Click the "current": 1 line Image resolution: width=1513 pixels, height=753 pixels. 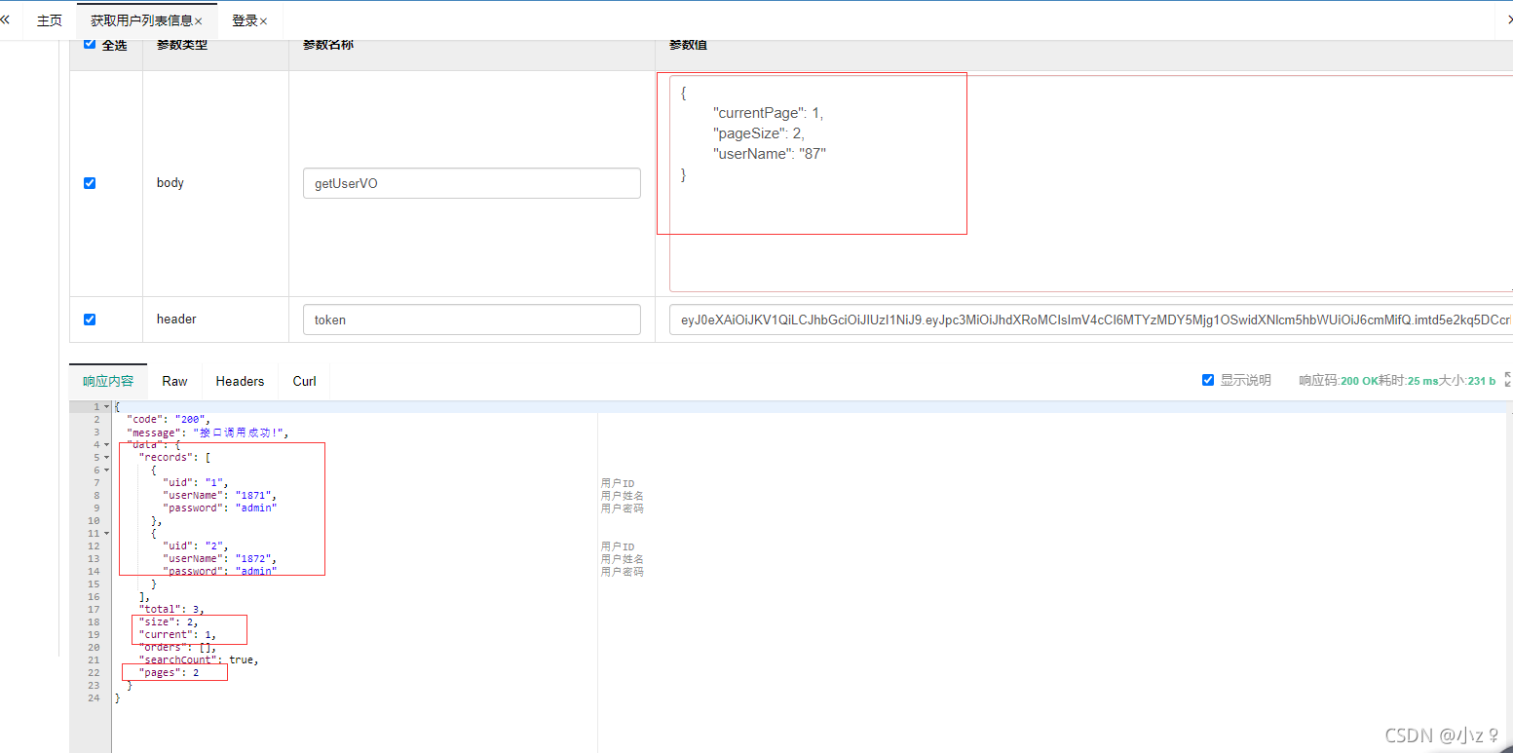click(176, 634)
